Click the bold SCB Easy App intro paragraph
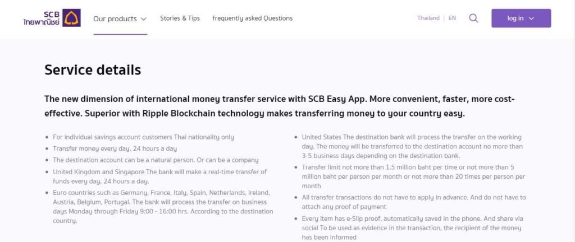575x242 pixels. tap(279, 106)
